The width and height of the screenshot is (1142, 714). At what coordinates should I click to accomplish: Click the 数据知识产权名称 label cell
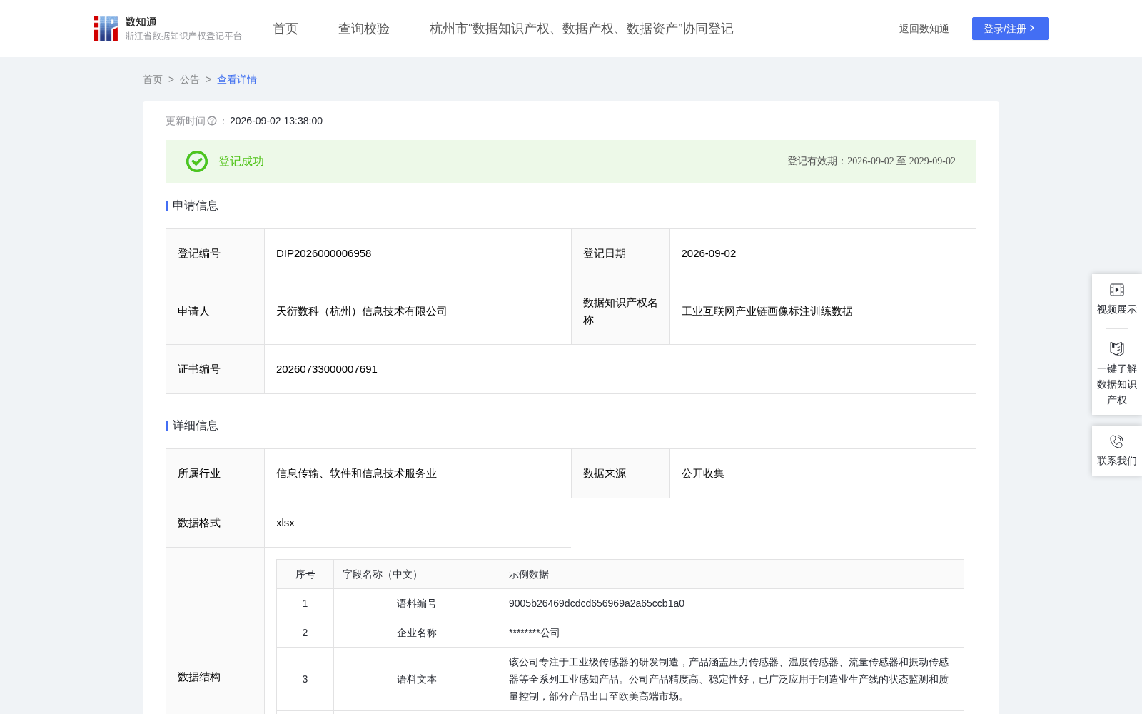[620, 311]
